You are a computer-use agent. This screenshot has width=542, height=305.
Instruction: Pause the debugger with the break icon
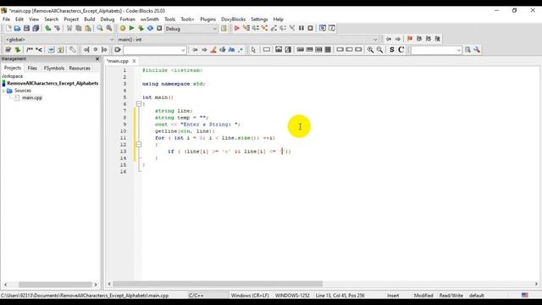click(301, 28)
